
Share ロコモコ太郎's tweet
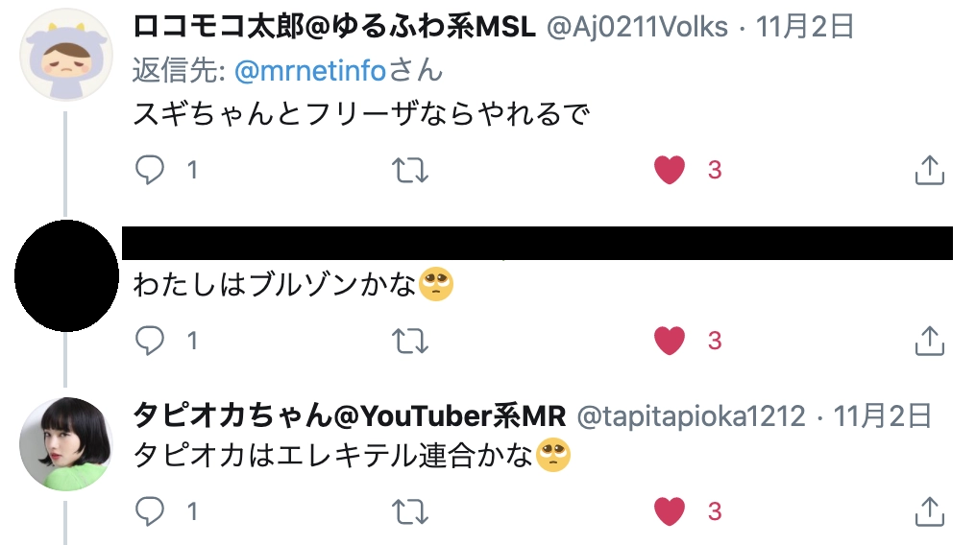(x=929, y=170)
